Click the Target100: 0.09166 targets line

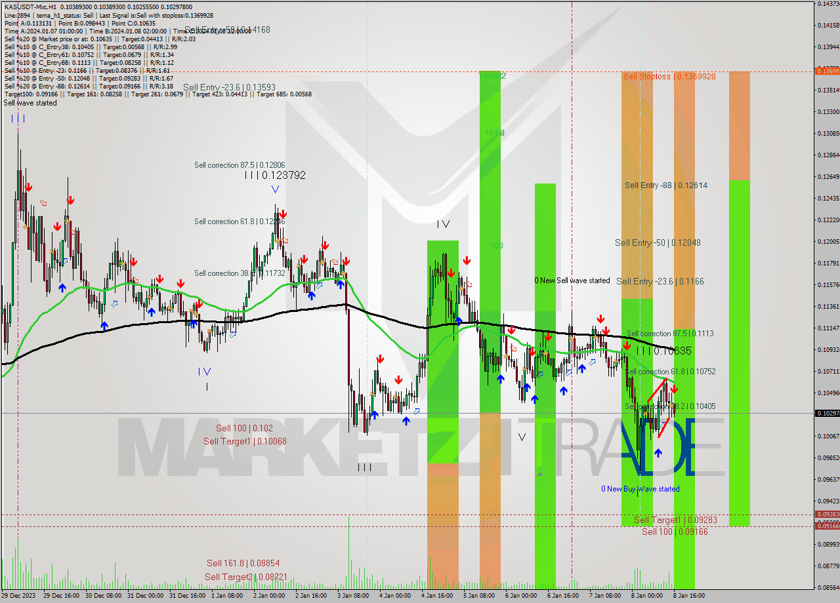(x=157, y=94)
